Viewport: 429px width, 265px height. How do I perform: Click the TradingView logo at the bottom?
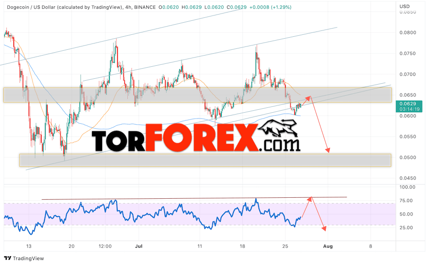coord(24,258)
